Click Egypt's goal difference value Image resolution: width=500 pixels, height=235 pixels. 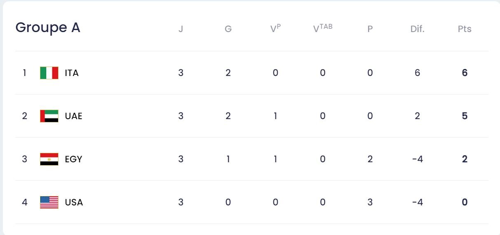(417, 159)
